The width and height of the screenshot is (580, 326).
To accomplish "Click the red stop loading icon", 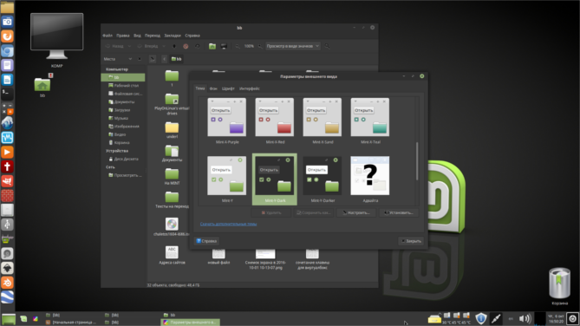I will (x=186, y=46).
